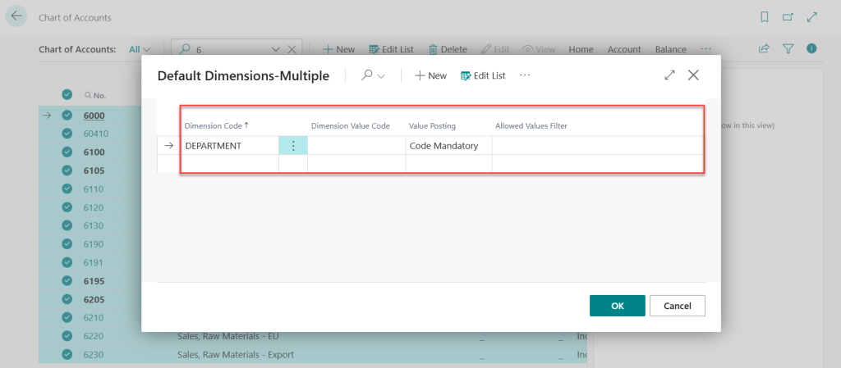841x368 pixels.
Task: Go back using the back arrow button
Action: click(x=16, y=16)
